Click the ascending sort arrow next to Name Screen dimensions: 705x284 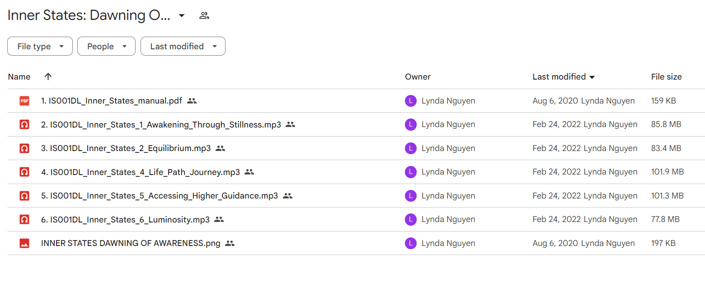point(48,77)
